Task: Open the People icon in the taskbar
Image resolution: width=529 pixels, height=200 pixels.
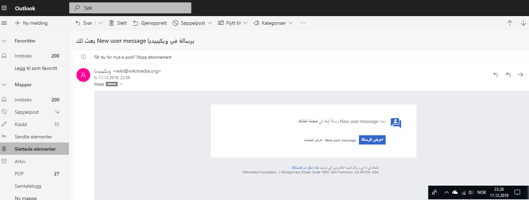Action: (434, 192)
